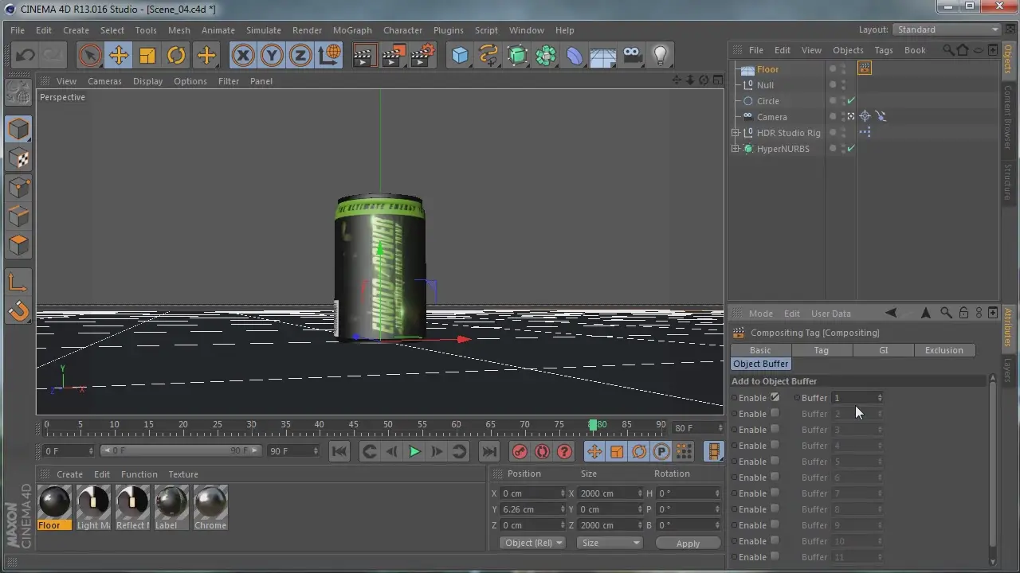Toggle the X axis lock icon

243,55
